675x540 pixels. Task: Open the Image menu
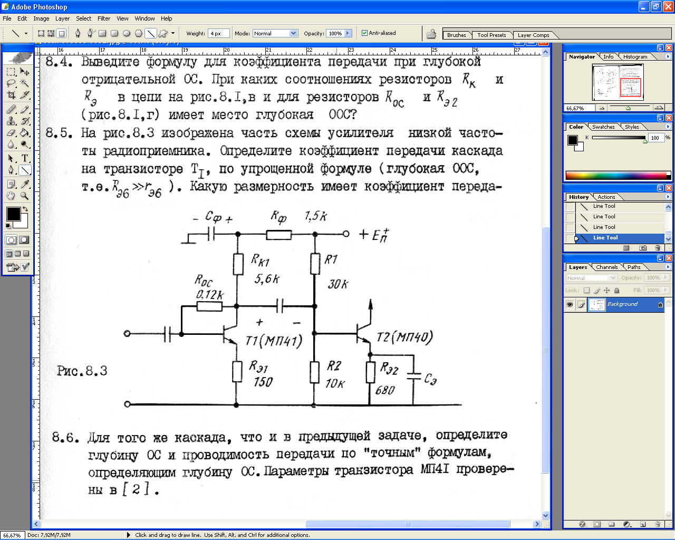click(x=41, y=18)
